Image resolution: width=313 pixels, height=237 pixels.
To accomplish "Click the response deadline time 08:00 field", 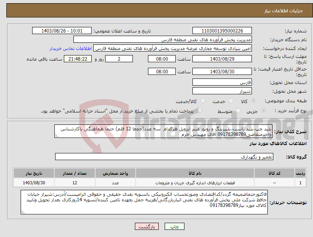I will coord(162,59).
